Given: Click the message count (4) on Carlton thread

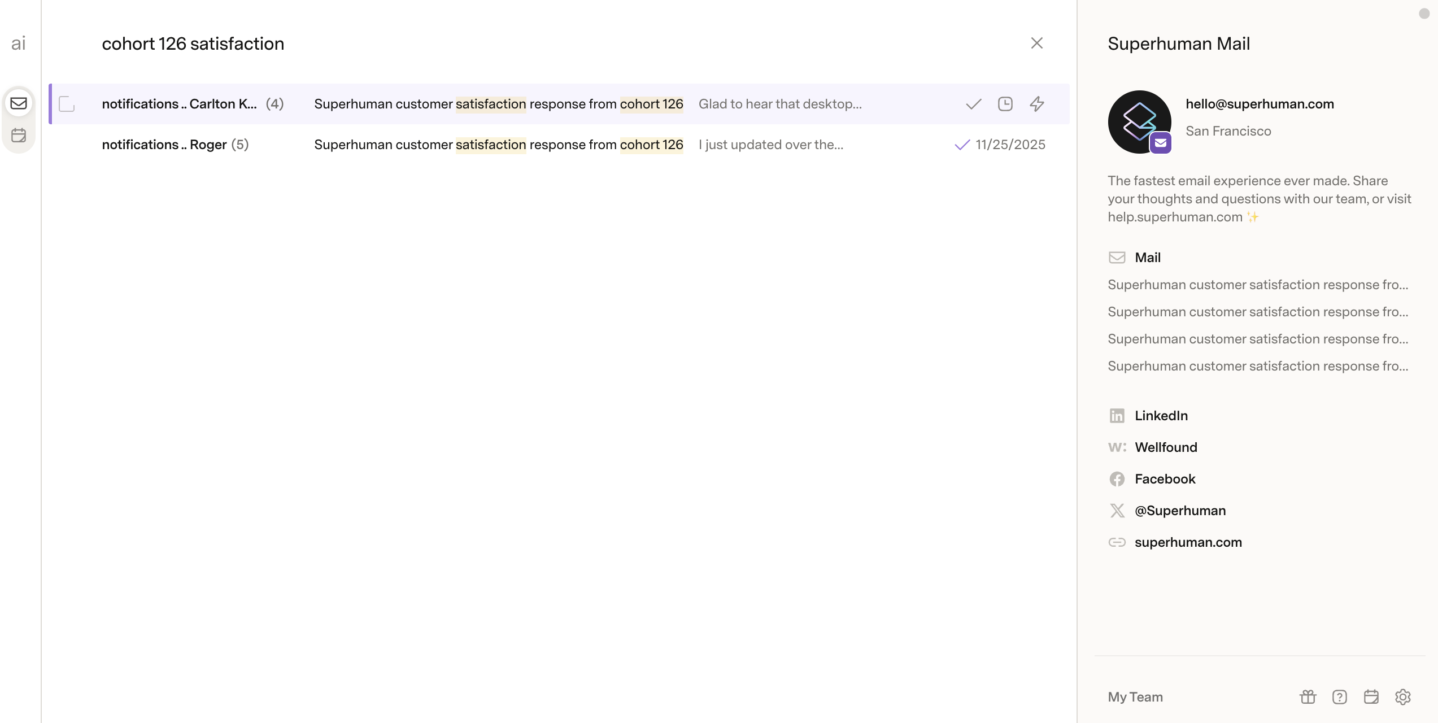Looking at the screenshot, I should [274, 104].
